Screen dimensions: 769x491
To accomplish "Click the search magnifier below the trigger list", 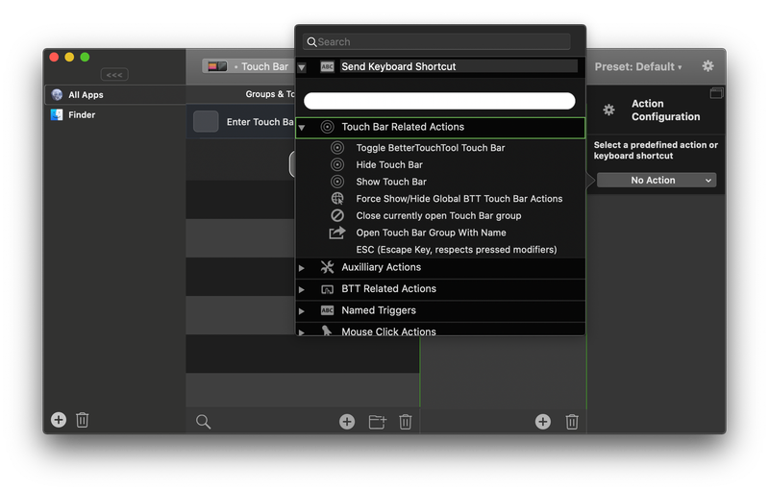I will (203, 422).
